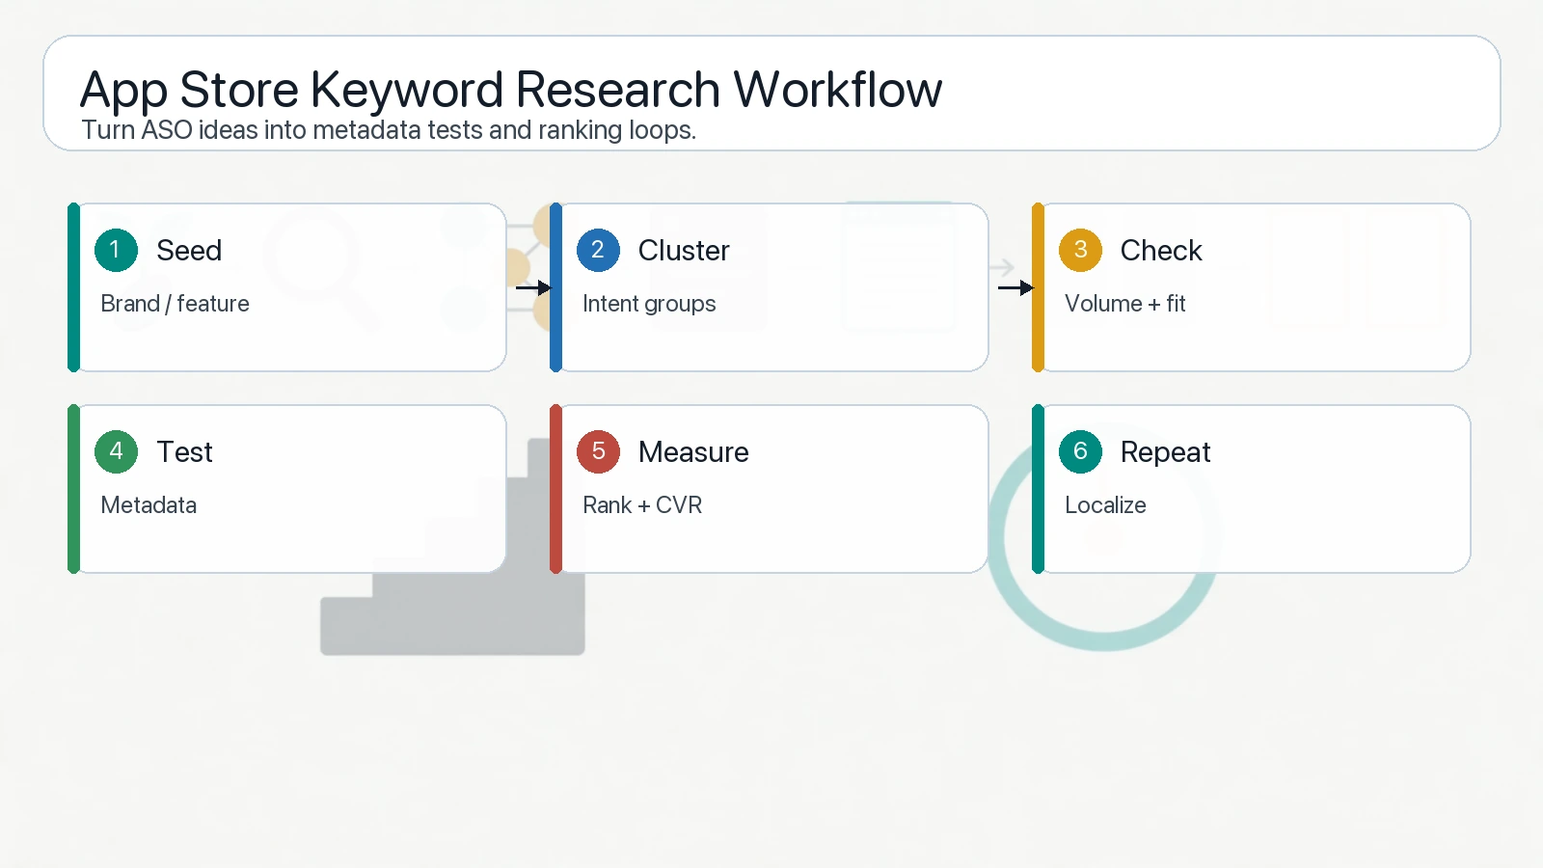Select the Seed step heading
The width and height of the screenshot is (1543, 868).
[189, 251]
